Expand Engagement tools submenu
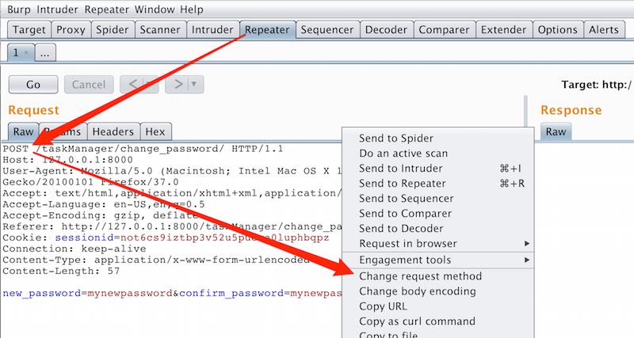The height and width of the screenshot is (338, 634). click(x=437, y=260)
